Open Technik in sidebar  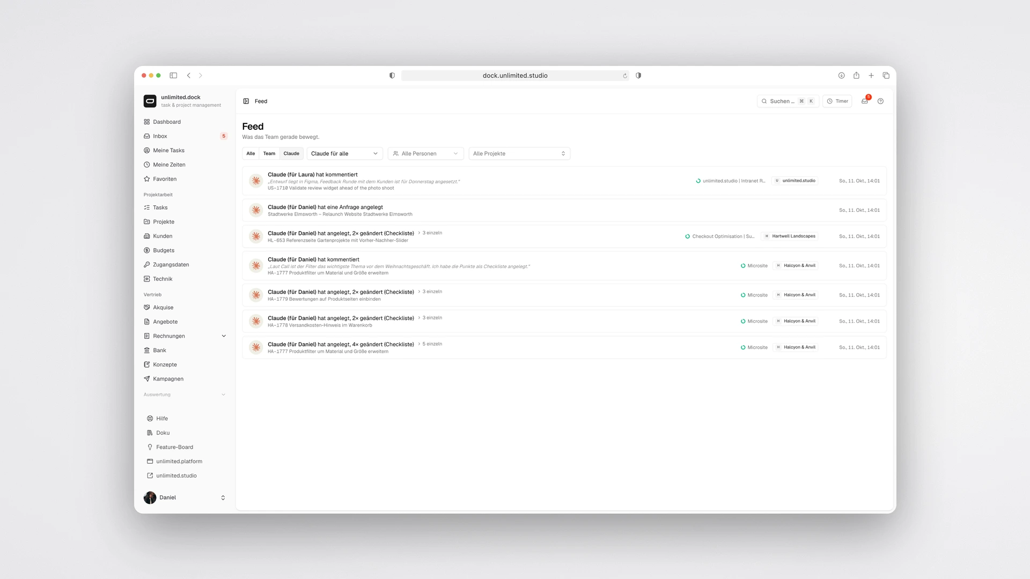[x=185, y=279]
